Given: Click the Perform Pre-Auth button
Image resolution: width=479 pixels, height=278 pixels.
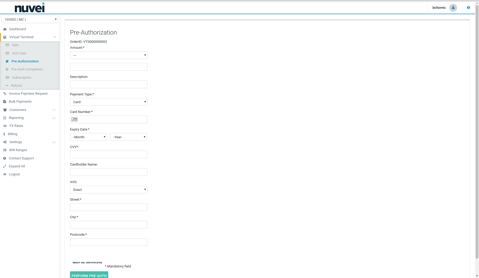Looking at the screenshot, I should point(89,275).
